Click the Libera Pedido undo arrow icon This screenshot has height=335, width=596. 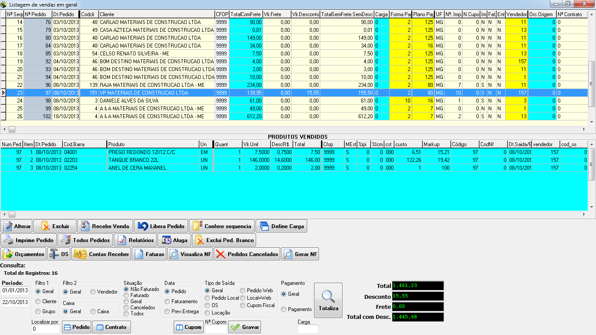[x=143, y=226]
